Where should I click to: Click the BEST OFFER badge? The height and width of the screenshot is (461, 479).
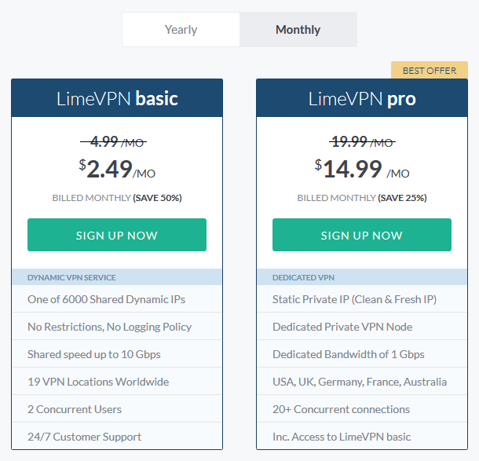coord(430,70)
